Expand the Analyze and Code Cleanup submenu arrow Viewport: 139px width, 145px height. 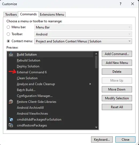tap(90, 84)
